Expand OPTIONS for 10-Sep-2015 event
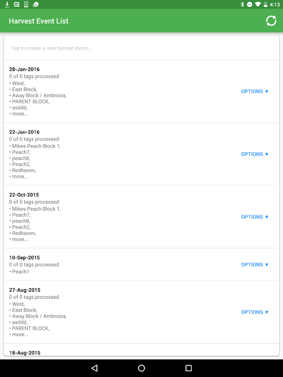The width and height of the screenshot is (283, 377). pos(255,264)
